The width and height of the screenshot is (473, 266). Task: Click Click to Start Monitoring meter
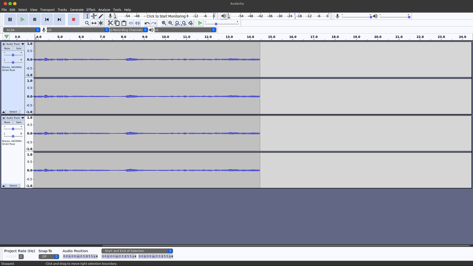coord(166,16)
